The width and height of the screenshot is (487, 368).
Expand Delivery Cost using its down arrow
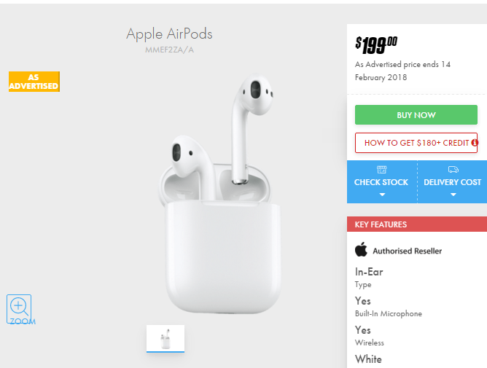pyautogui.click(x=453, y=195)
